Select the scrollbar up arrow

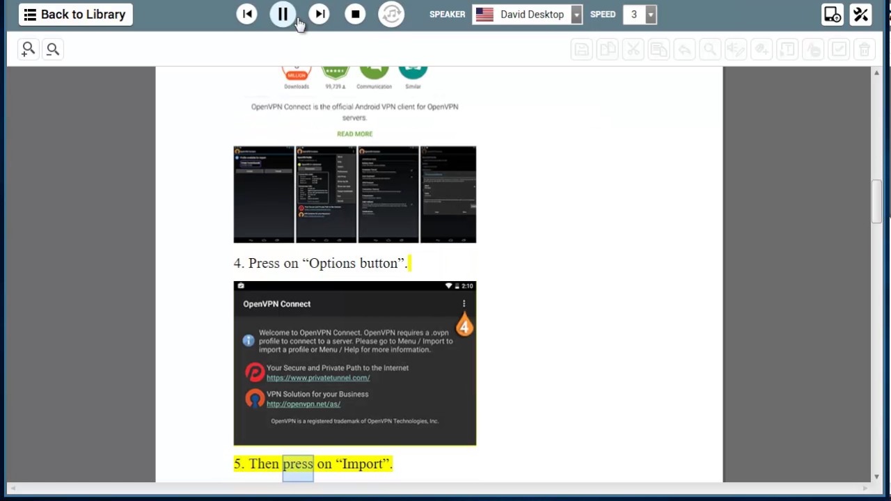tap(876, 72)
